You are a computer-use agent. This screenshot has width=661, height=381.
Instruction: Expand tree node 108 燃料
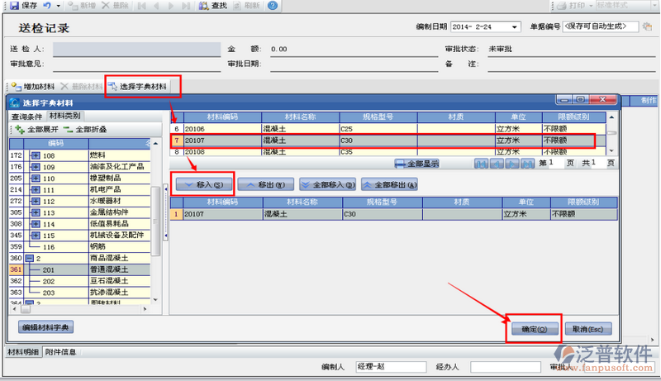tap(36, 155)
